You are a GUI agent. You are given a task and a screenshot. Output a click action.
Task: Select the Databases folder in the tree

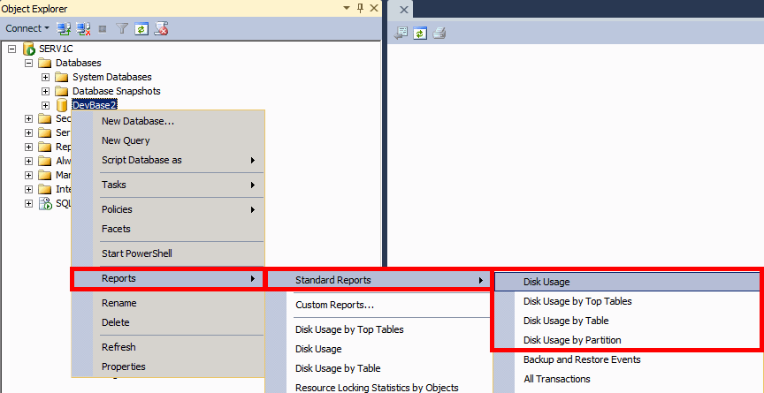(78, 63)
